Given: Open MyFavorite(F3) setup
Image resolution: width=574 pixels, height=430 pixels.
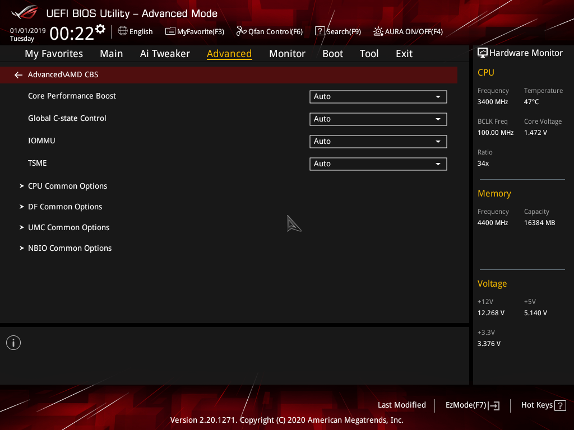Looking at the screenshot, I should (x=195, y=31).
